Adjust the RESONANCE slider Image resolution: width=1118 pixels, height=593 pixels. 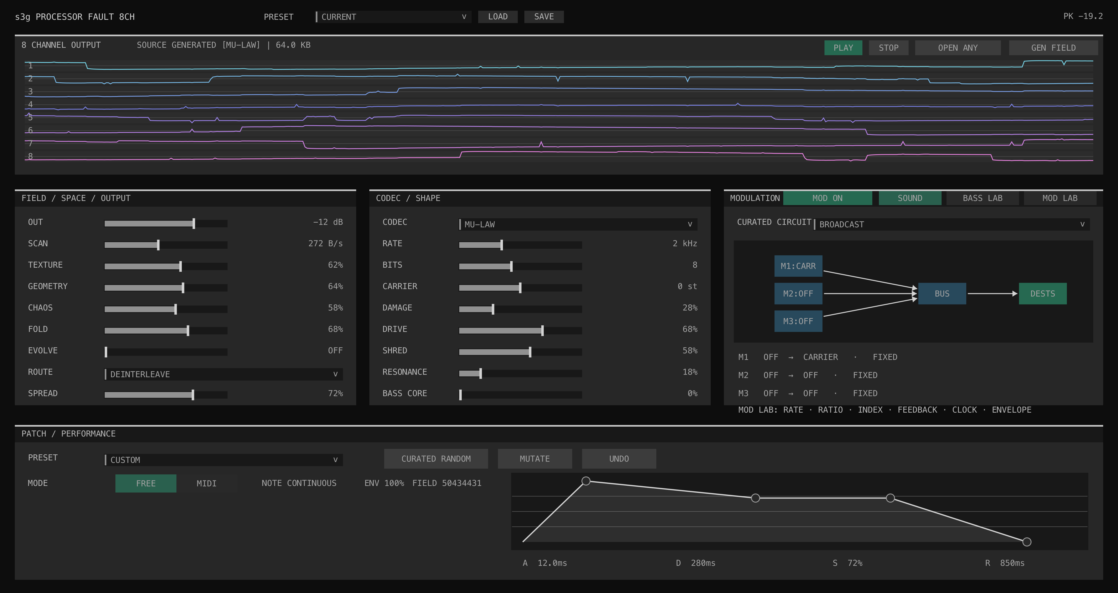pyautogui.click(x=520, y=373)
